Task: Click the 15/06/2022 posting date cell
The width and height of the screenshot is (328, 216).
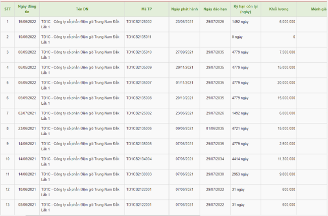Action: click(x=27, y=22)
